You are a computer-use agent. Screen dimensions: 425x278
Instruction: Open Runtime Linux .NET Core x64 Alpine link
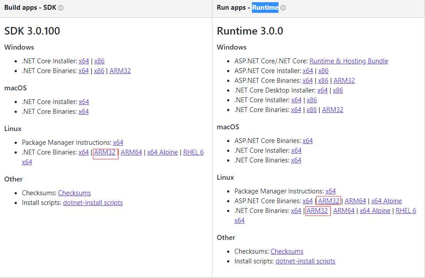pos(375,211)
